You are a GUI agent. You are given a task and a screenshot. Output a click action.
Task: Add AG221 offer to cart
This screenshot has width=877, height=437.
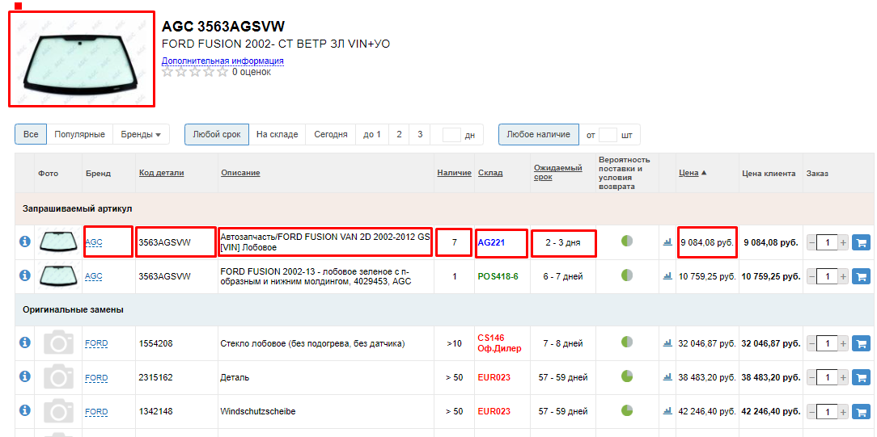point(861,243)
